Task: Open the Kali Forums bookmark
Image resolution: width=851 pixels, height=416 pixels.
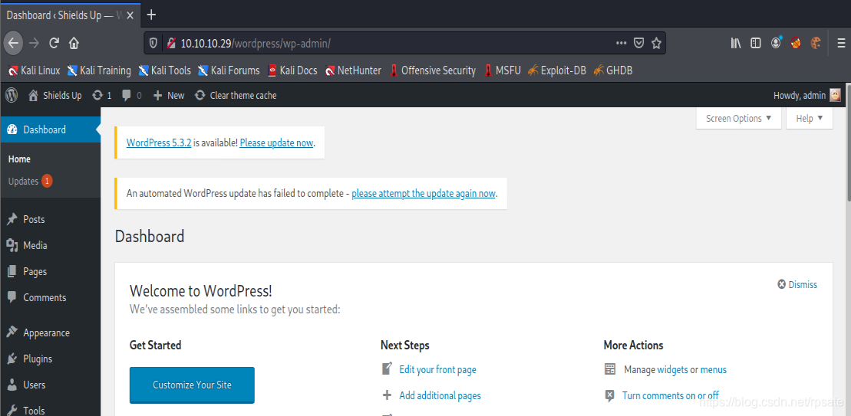Action: click(x=229, y=70)
